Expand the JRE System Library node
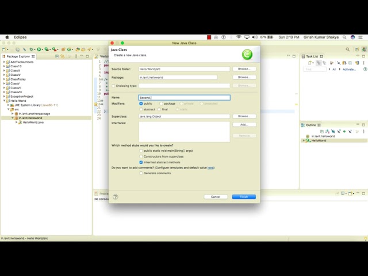The width and height of the screenshot is (368, 276). [x=9, y=105]
